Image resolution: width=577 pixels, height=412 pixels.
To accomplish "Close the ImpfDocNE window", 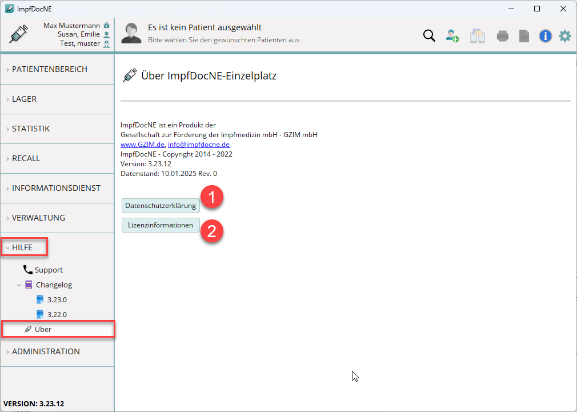I will (x=563, y=9).
